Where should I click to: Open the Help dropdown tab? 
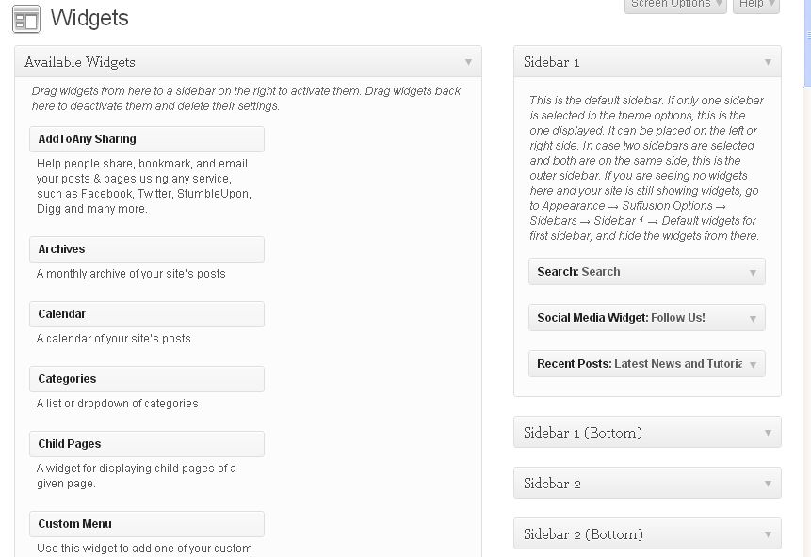(756, 5)
